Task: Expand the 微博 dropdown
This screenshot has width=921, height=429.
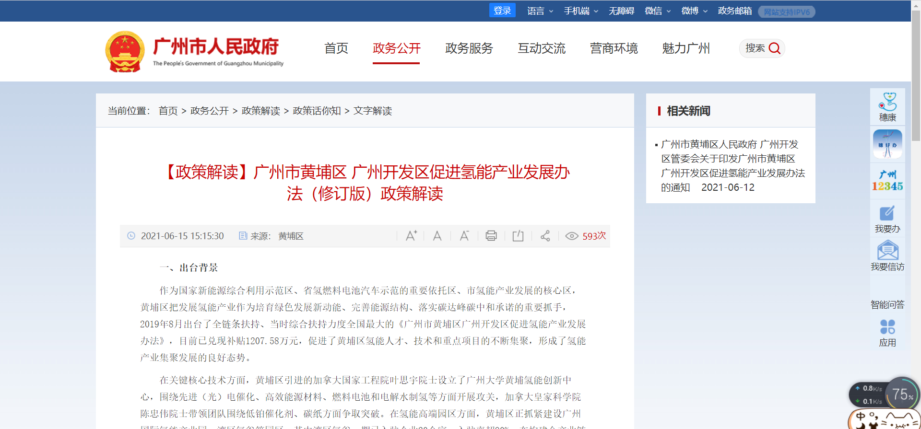Action: [x=694, y=11]
